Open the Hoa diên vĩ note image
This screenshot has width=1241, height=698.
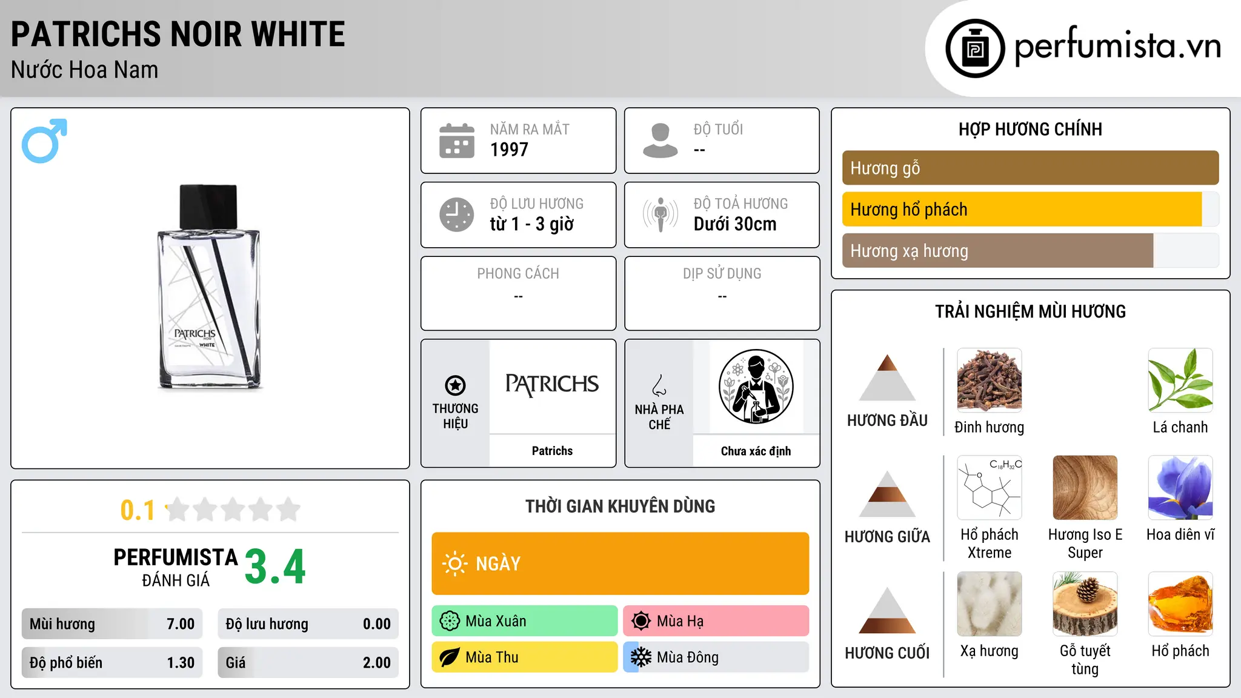pos(1180,488)
